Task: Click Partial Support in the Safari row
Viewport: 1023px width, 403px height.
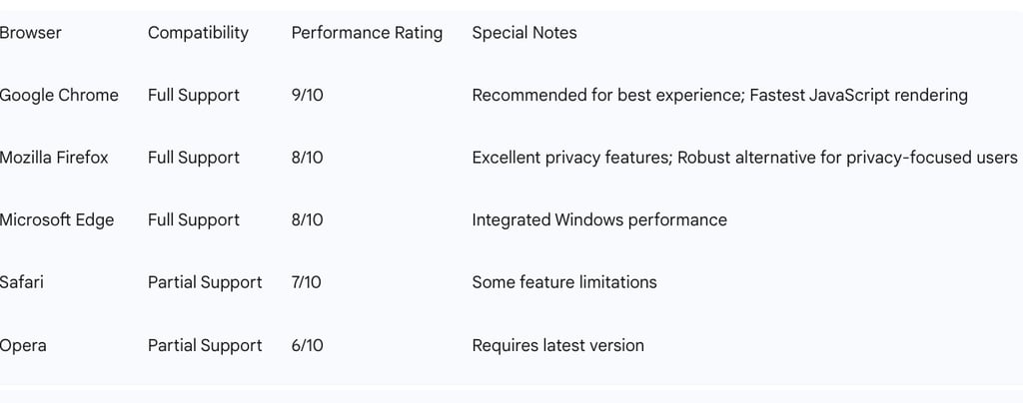Action: (x=205, y=282)
